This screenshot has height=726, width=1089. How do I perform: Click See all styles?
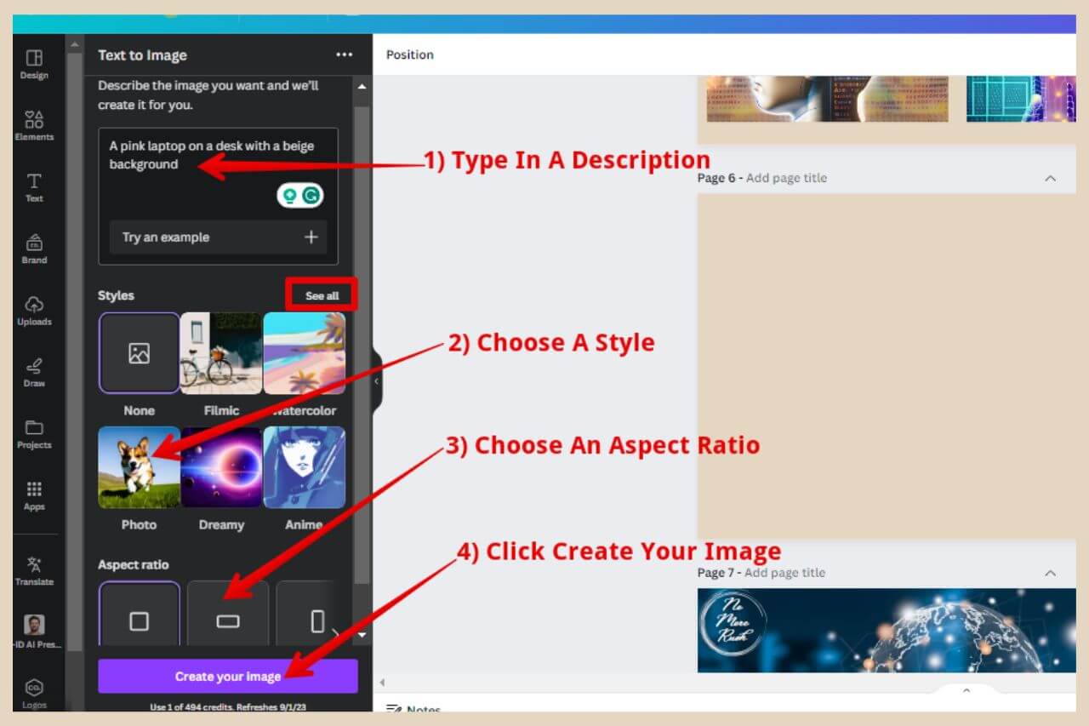322,294
